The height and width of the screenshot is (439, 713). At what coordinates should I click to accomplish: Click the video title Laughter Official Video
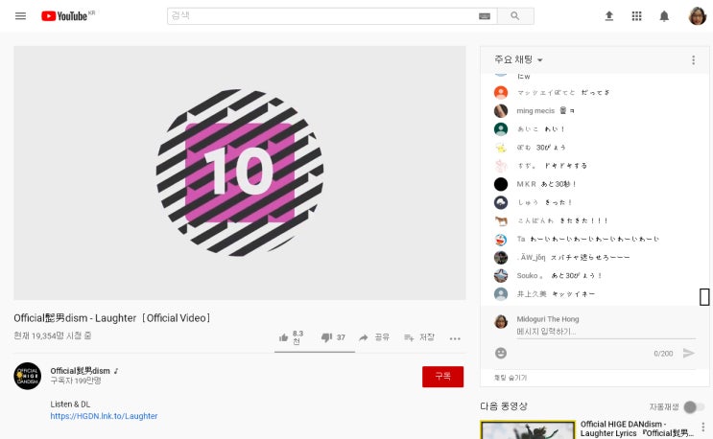click(x=112, y=318)
